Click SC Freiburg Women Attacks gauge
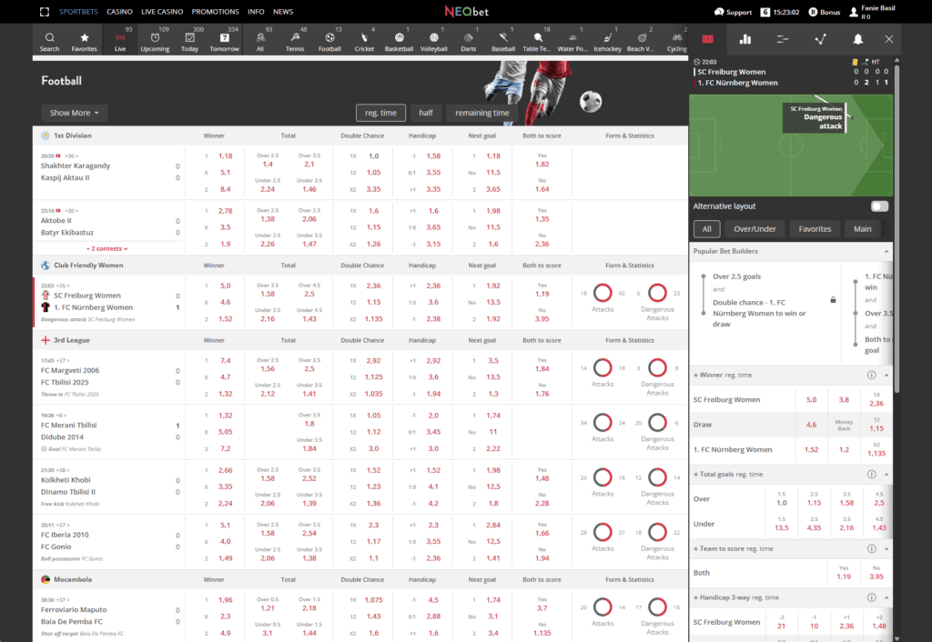This screenshot has width=932, height=642. (603, 293)
